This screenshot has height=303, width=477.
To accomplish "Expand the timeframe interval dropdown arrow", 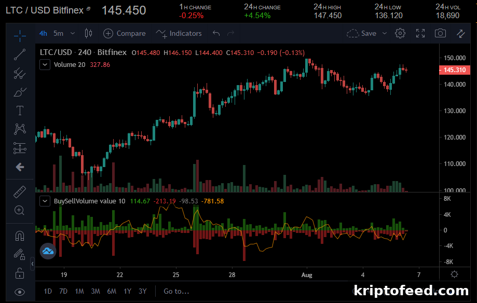I will click(x=72, y=33).
